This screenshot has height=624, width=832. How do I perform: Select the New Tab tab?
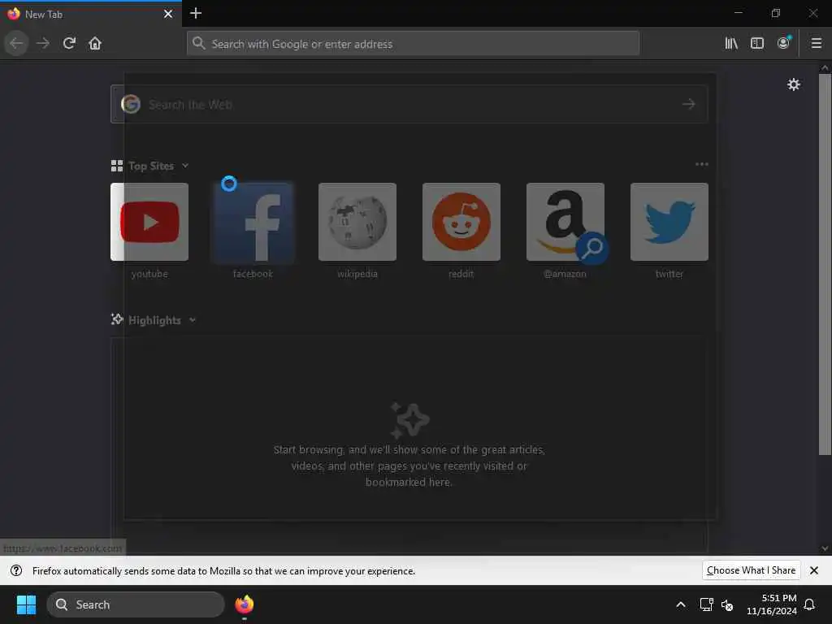[x=90, y=14]
